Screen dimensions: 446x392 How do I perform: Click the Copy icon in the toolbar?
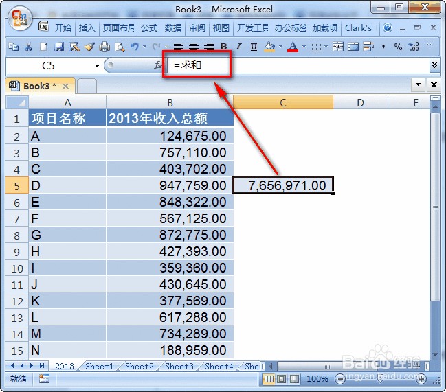(13, 46)
